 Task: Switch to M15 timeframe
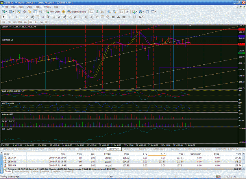coord(15,22)
